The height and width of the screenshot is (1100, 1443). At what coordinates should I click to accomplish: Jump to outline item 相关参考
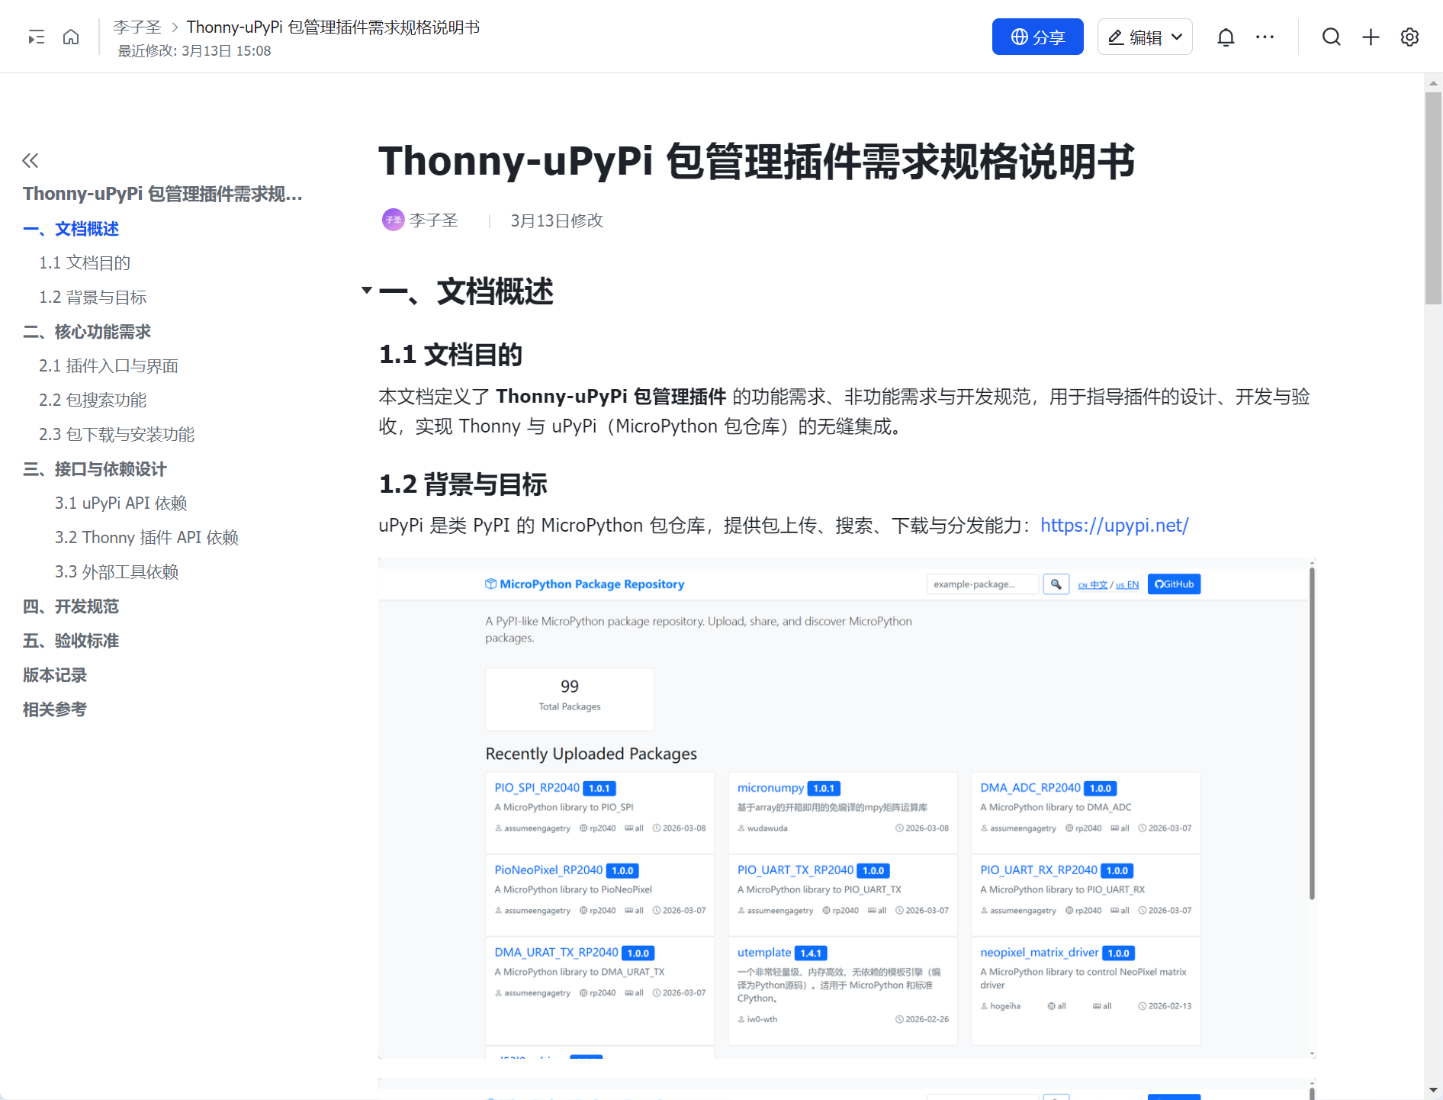point(55,709)
